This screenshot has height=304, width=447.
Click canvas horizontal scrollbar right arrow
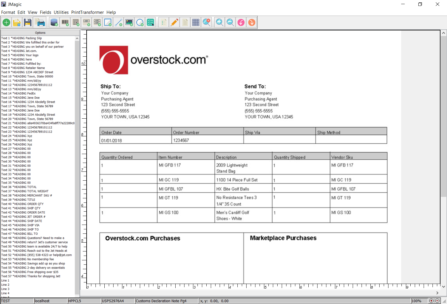tap(437, 293)
